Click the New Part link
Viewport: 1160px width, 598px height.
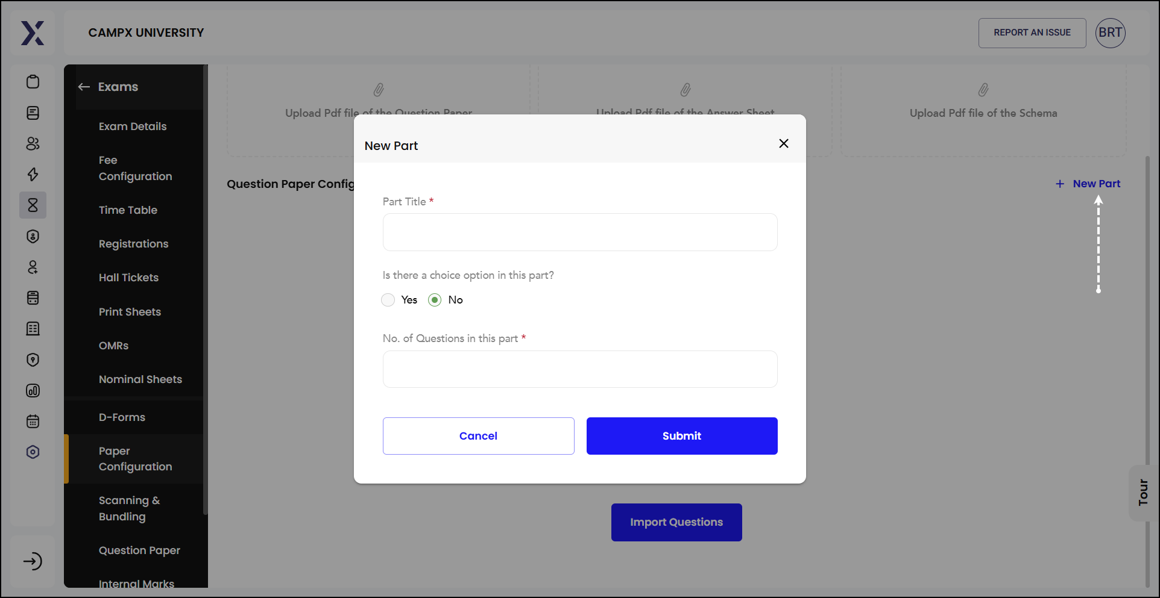(x=1097, y=184)
